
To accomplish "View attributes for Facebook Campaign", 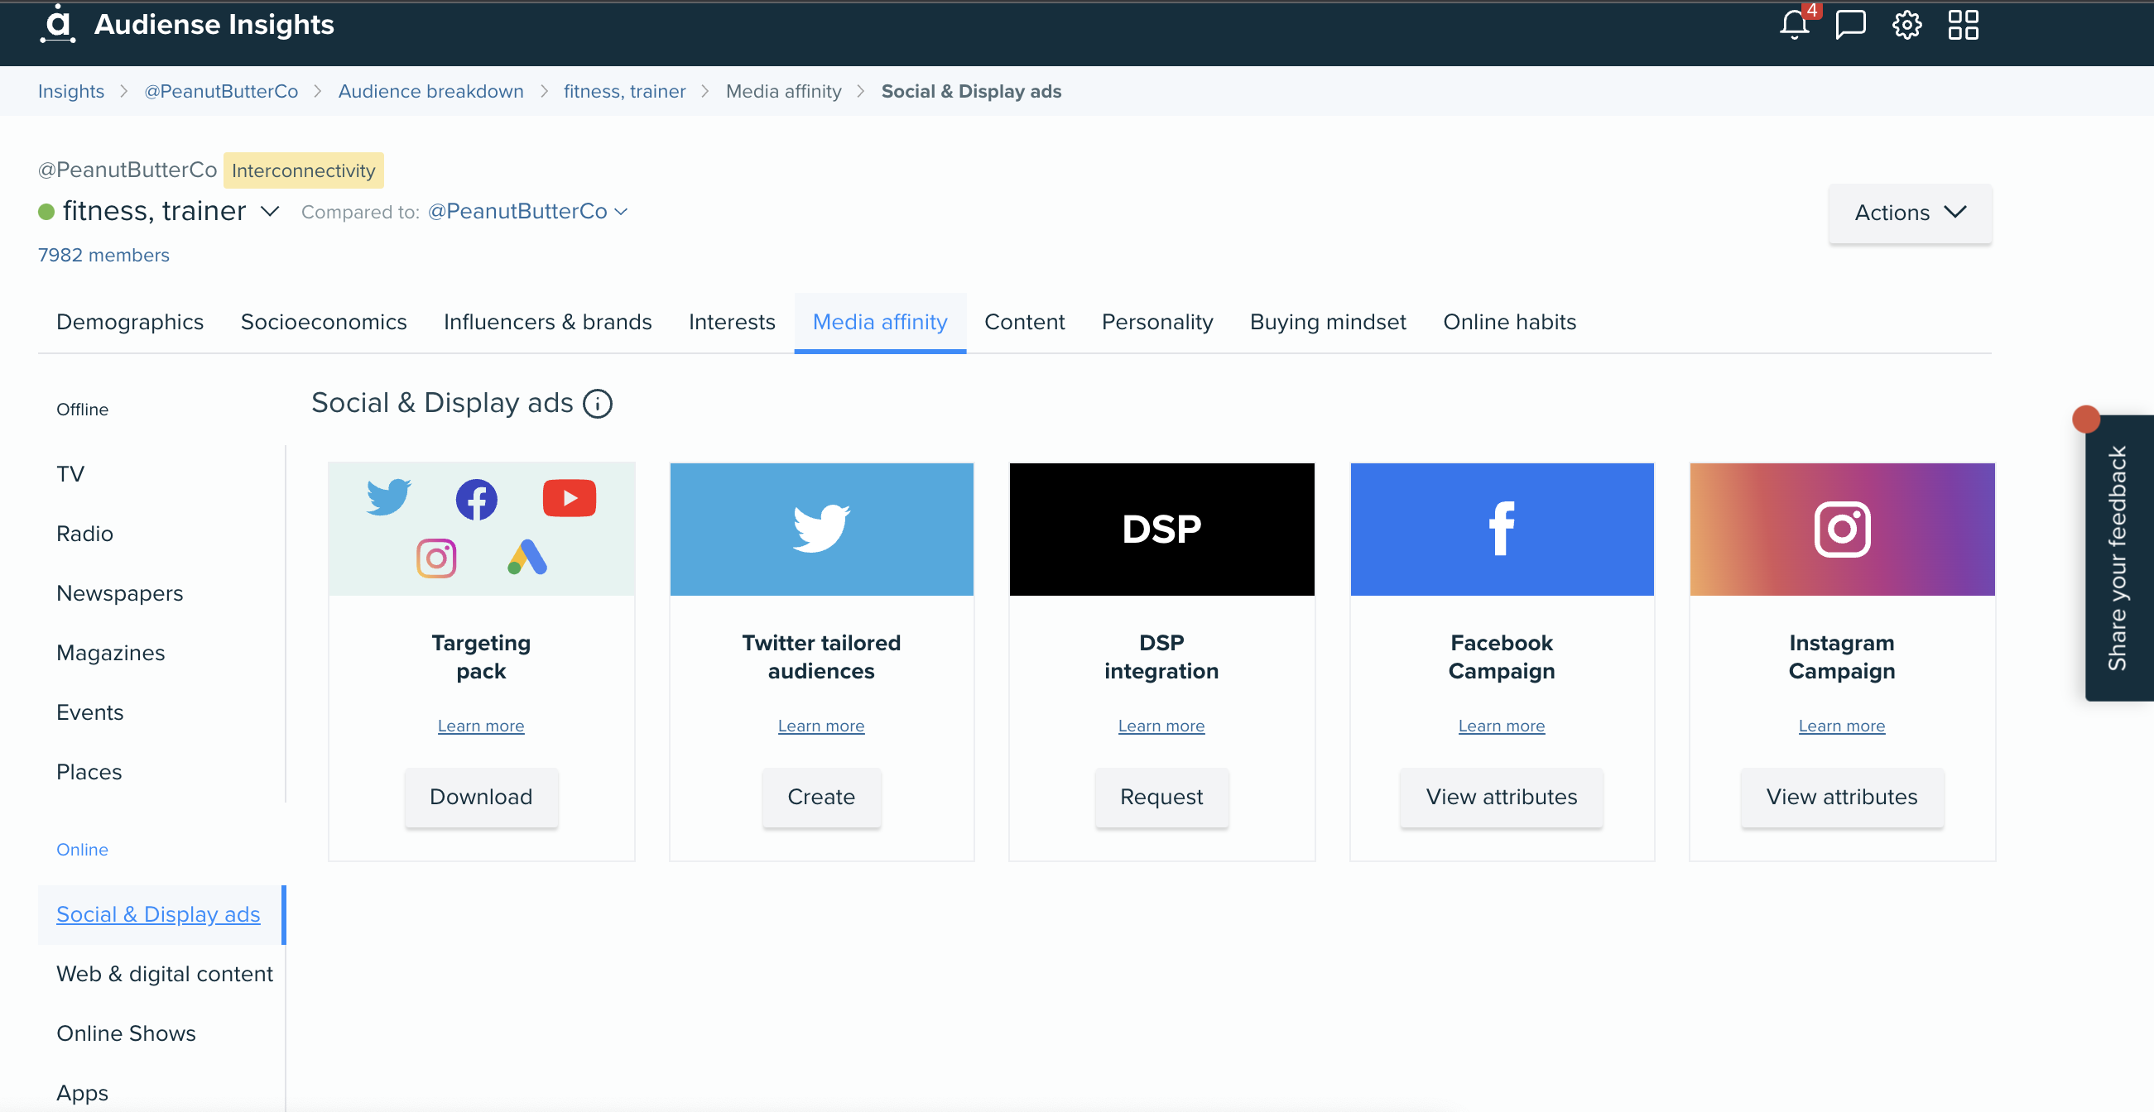I will click(1502, 797).
